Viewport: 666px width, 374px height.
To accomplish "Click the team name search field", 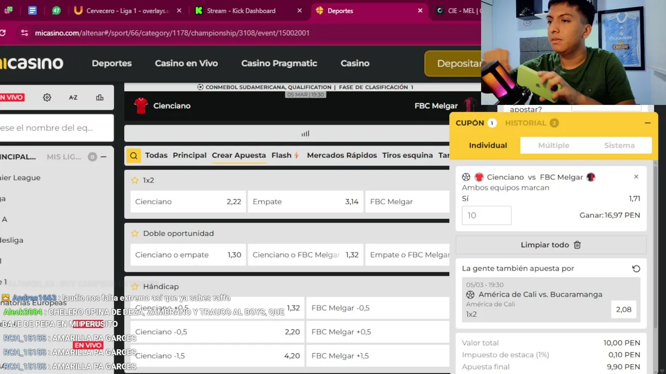I will pos(56,128).
